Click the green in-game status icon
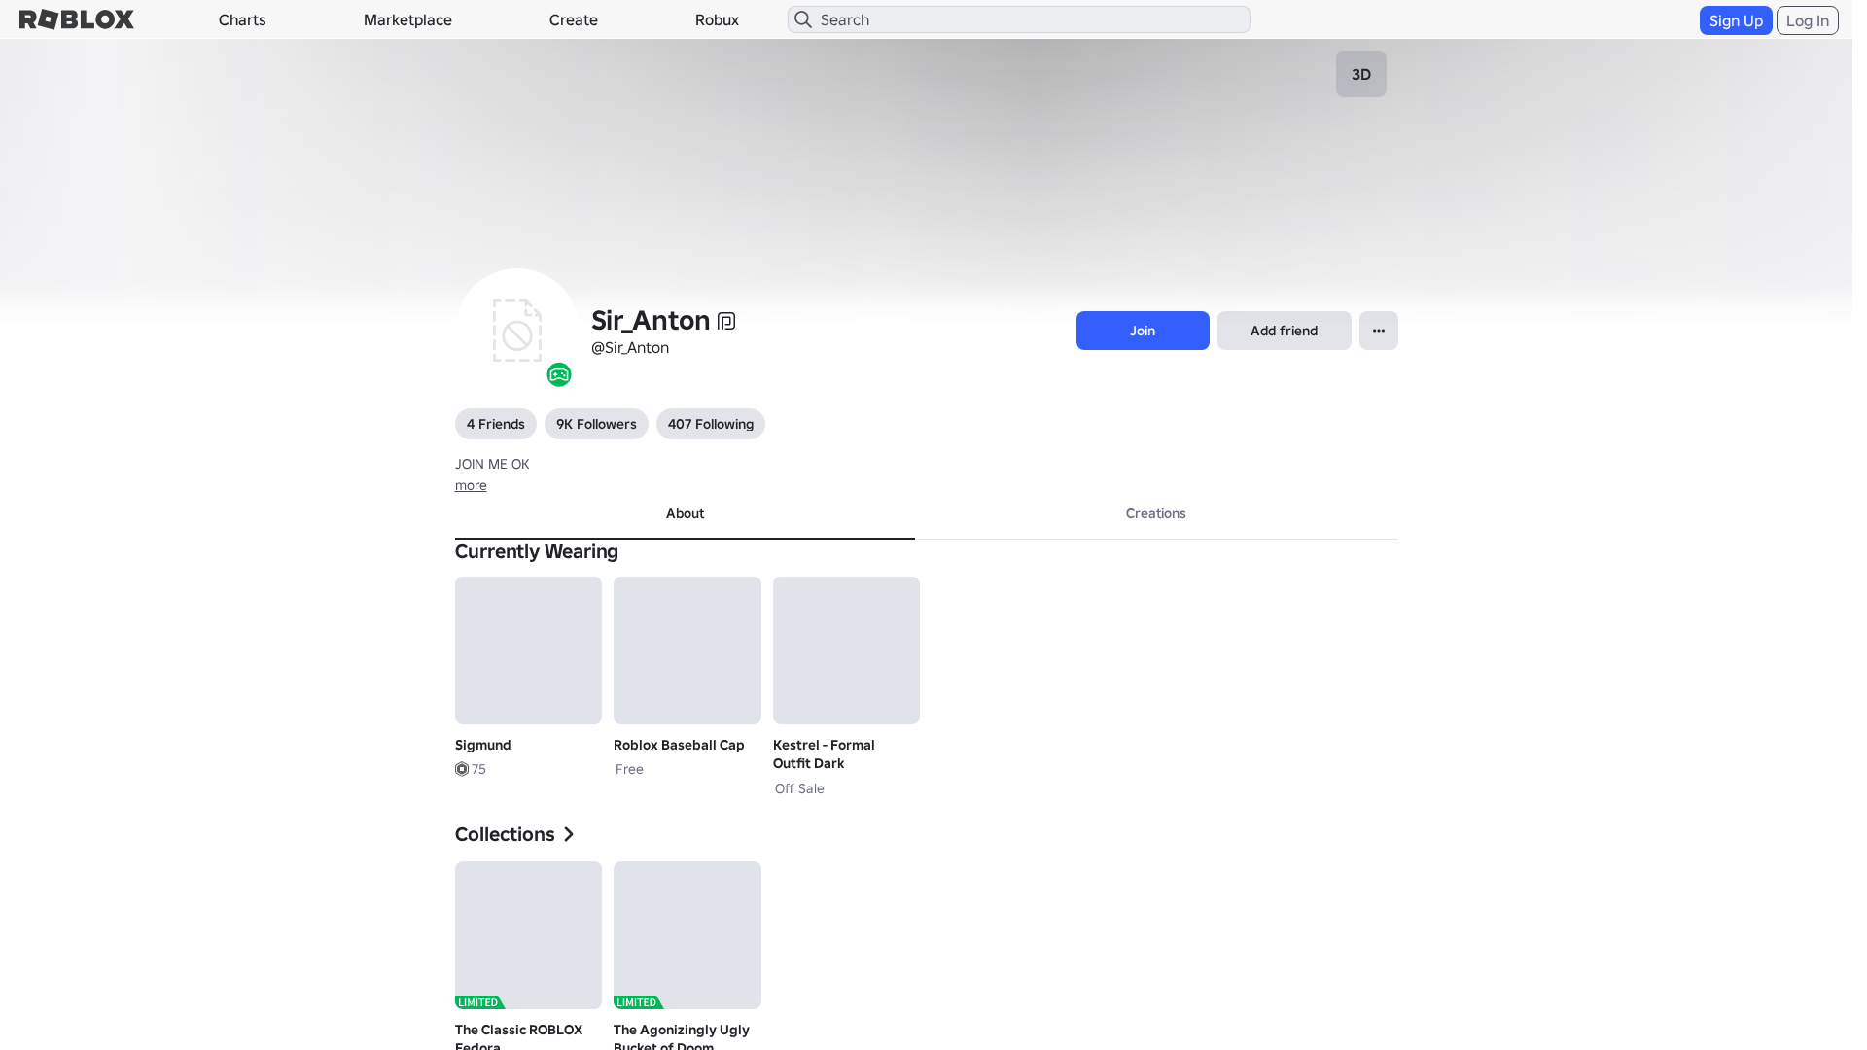1867x1050 pixels. [559, 374]
